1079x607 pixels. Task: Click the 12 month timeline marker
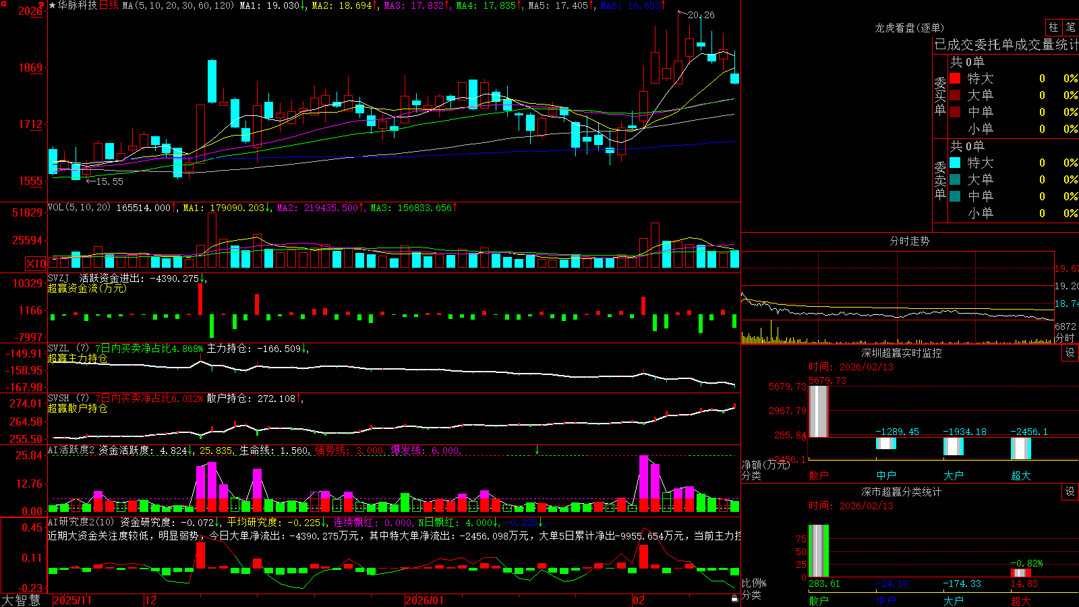coord(151,600)
